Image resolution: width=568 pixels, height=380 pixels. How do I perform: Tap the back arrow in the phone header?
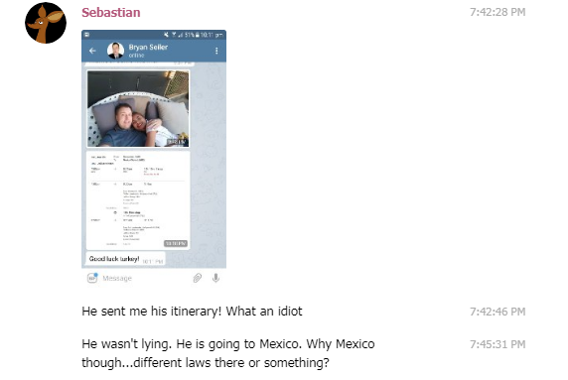(92, 51)
